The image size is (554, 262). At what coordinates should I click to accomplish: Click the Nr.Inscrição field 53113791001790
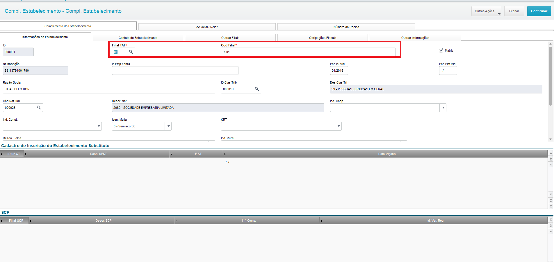[35, 71]
